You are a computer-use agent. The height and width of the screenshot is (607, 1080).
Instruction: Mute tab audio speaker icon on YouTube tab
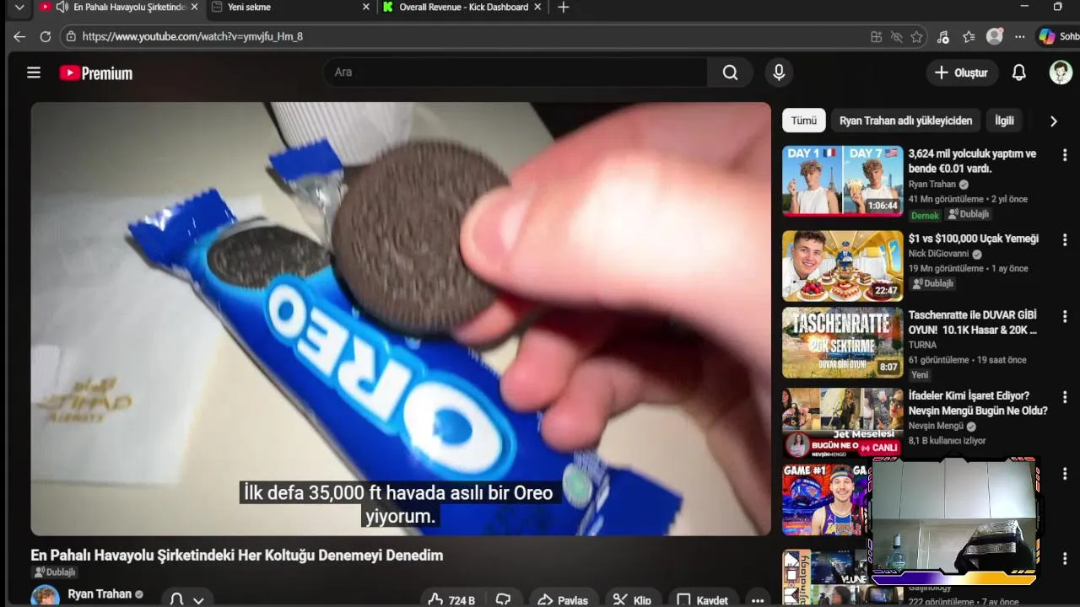62,8
